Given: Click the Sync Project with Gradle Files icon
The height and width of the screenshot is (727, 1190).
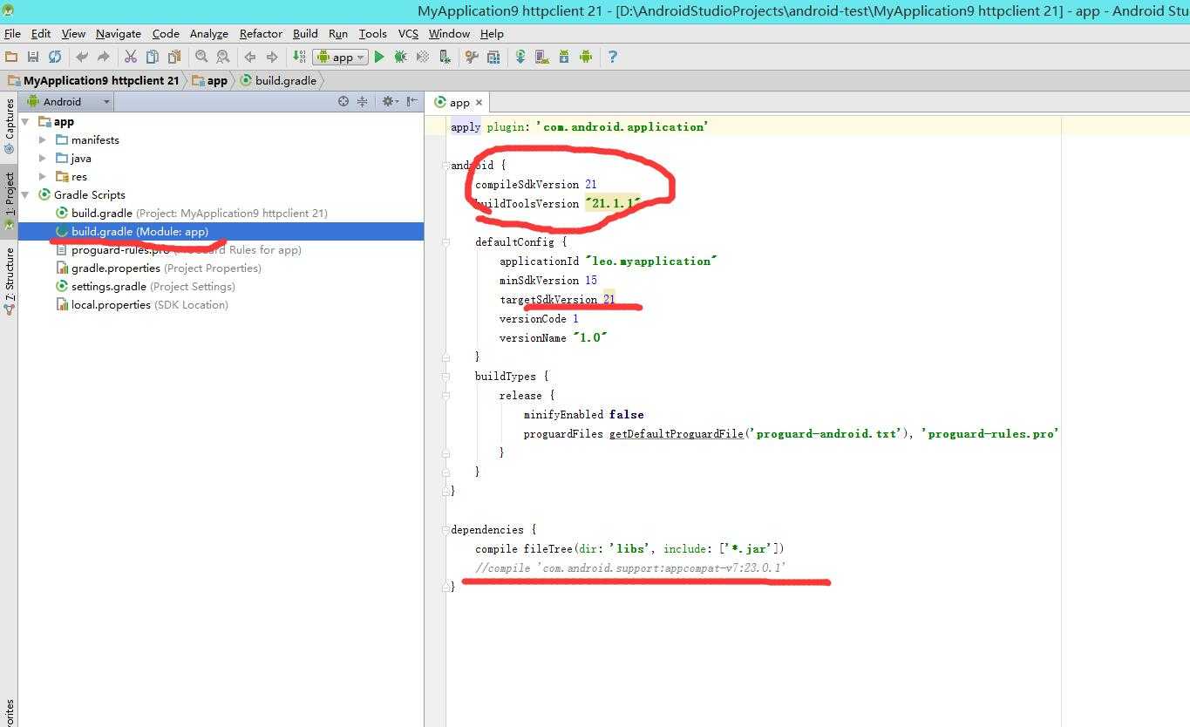Looking at the screenshot, I should click(520, 57).
